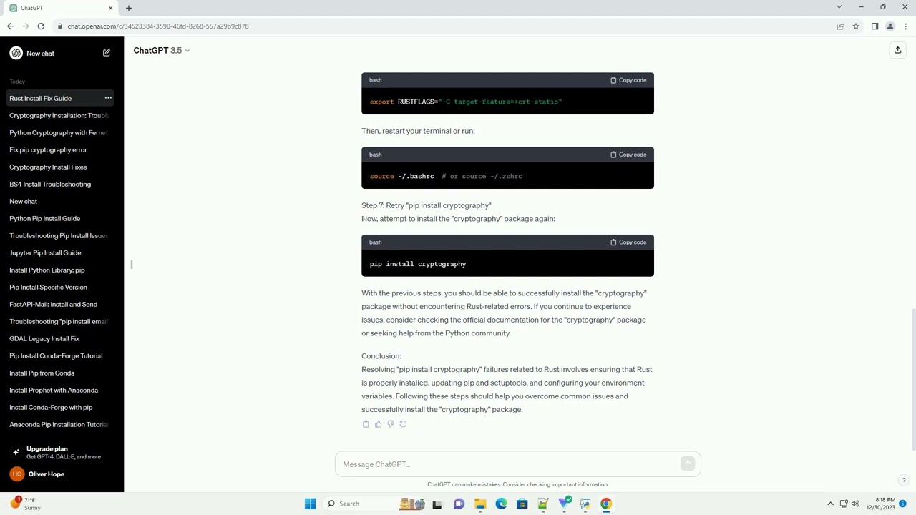Open the browser side panel
Screen dimensions: 916x515
[x=874, y=26]
